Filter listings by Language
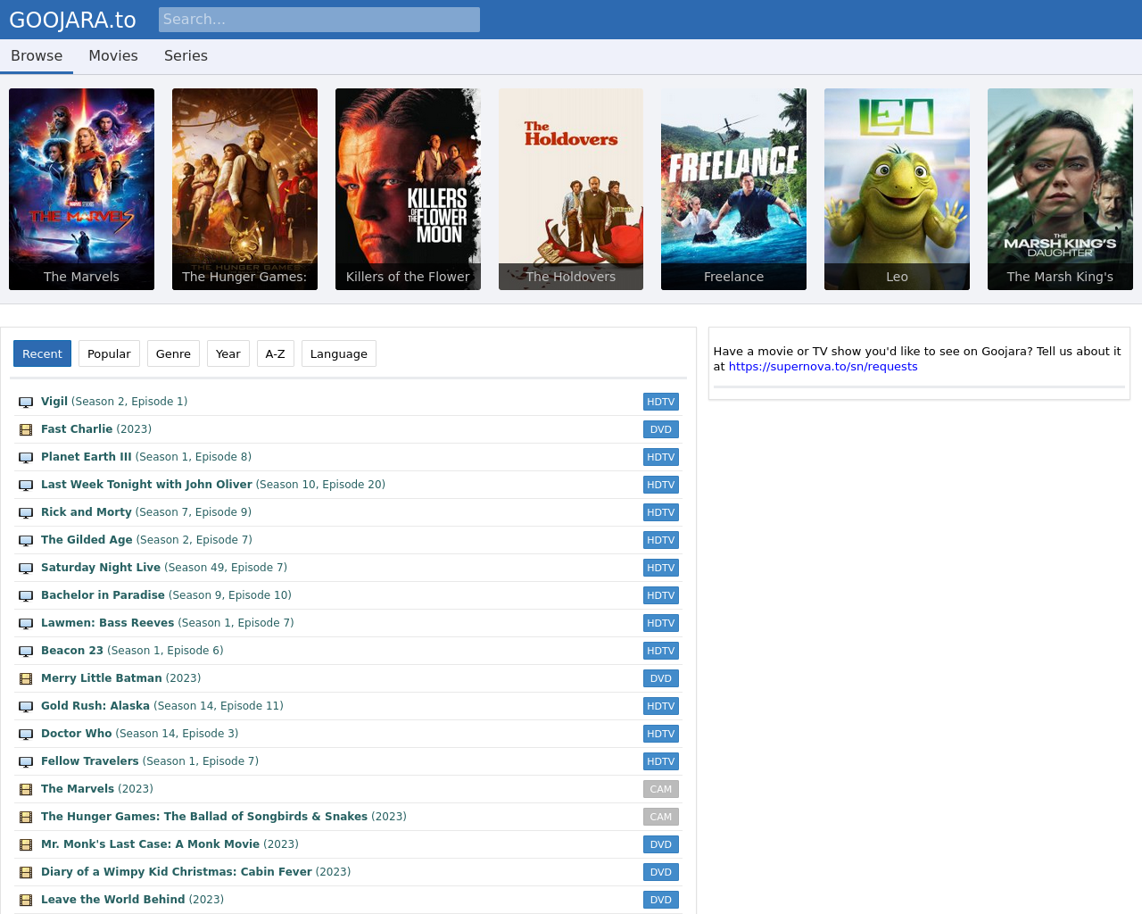The image size is (1142, 914). tap(339, 353)
